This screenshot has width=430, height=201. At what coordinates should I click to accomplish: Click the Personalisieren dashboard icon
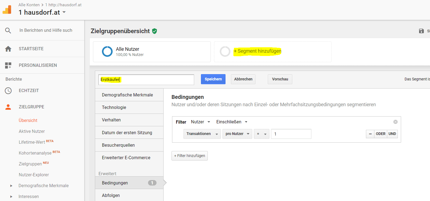[x=8, y=65]
